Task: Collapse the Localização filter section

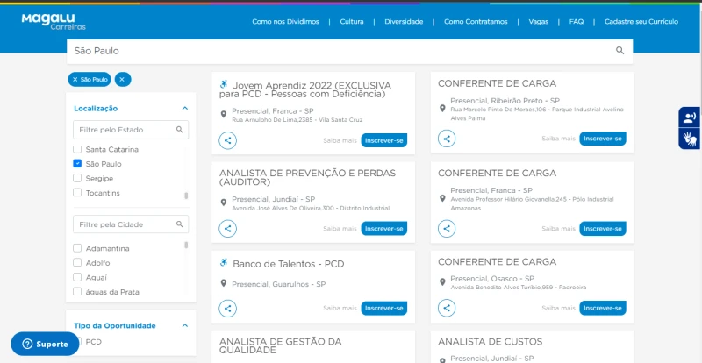Action: (x=185, y=109)
